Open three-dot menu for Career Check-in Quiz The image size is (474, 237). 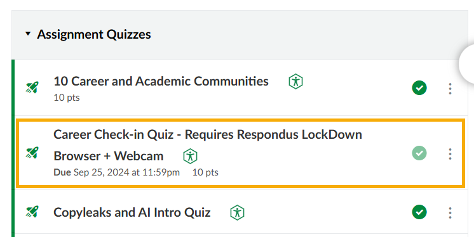[450, 154]
